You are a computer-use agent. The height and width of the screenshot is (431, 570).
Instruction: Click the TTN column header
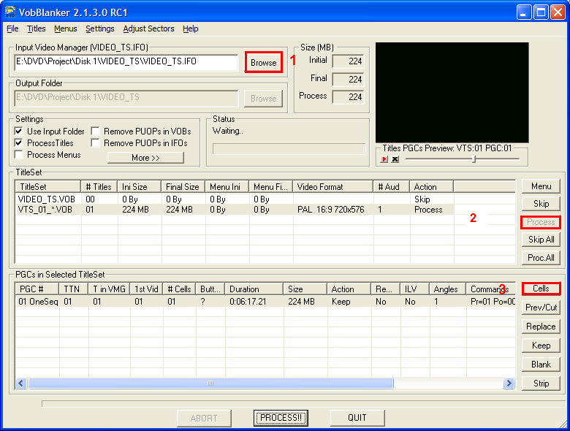(x=73, y=289)
